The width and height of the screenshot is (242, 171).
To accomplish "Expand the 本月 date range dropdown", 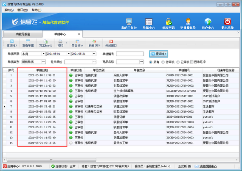I will [44, 54].
